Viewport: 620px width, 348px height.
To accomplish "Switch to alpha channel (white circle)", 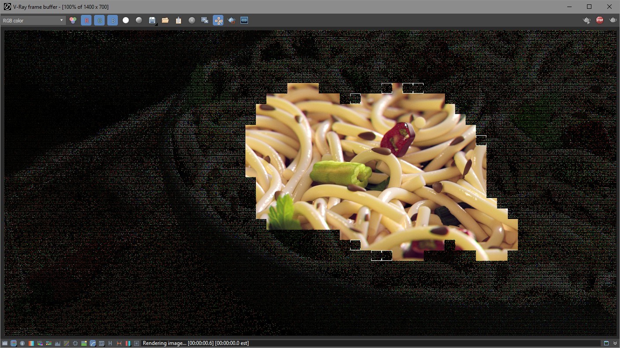I will [126, 21].
